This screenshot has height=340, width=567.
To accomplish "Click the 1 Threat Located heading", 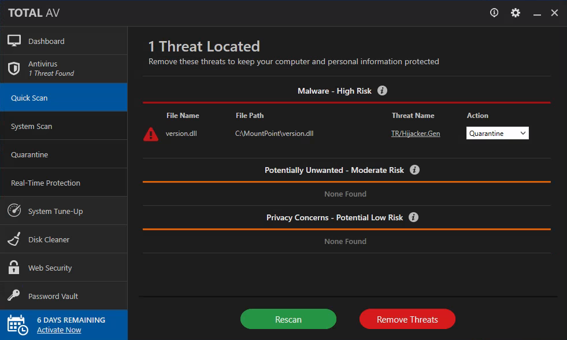I will 204,46.
